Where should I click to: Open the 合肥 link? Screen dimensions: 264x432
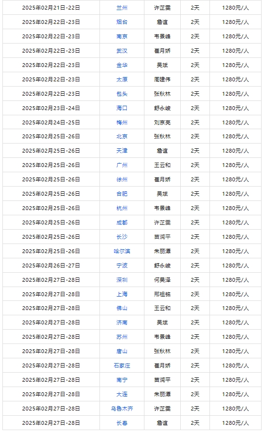tap(121, 194)
